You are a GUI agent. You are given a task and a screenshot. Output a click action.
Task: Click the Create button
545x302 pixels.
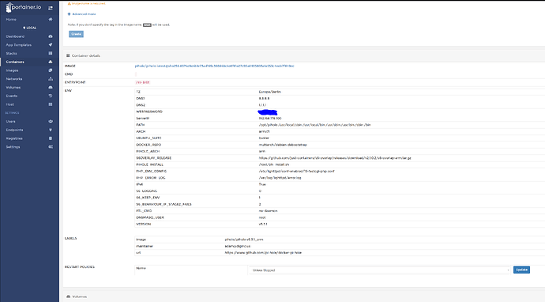point(76,34)
